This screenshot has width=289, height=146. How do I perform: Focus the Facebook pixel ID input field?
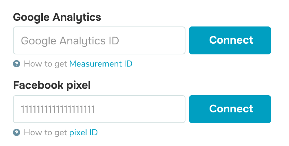point(99,109)
